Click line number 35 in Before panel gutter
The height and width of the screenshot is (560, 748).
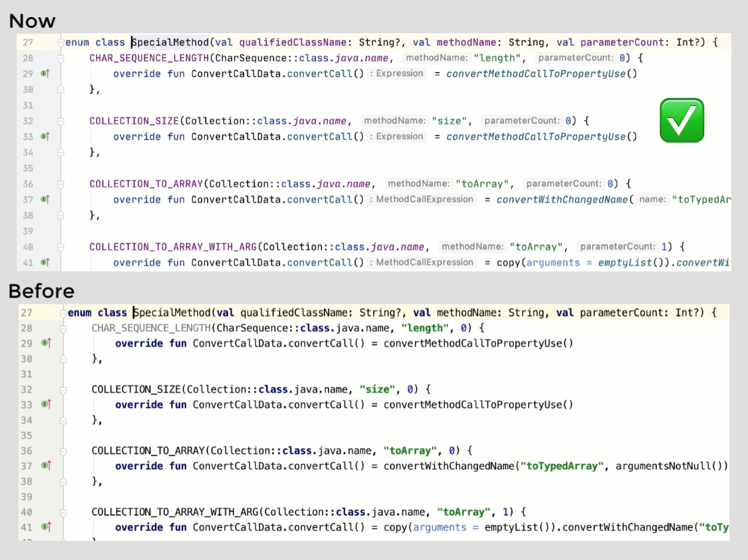[26, 436]
